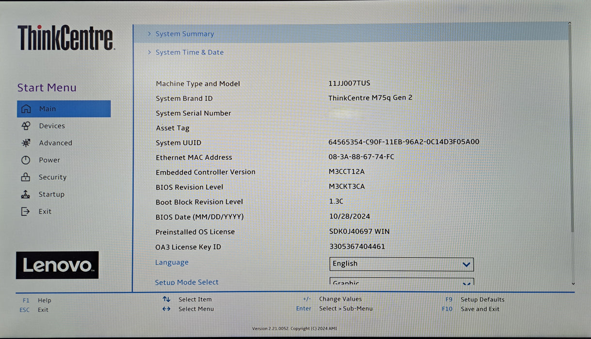Click the scrollbar down arrow
591x339 pixels.
coord(573,284)
